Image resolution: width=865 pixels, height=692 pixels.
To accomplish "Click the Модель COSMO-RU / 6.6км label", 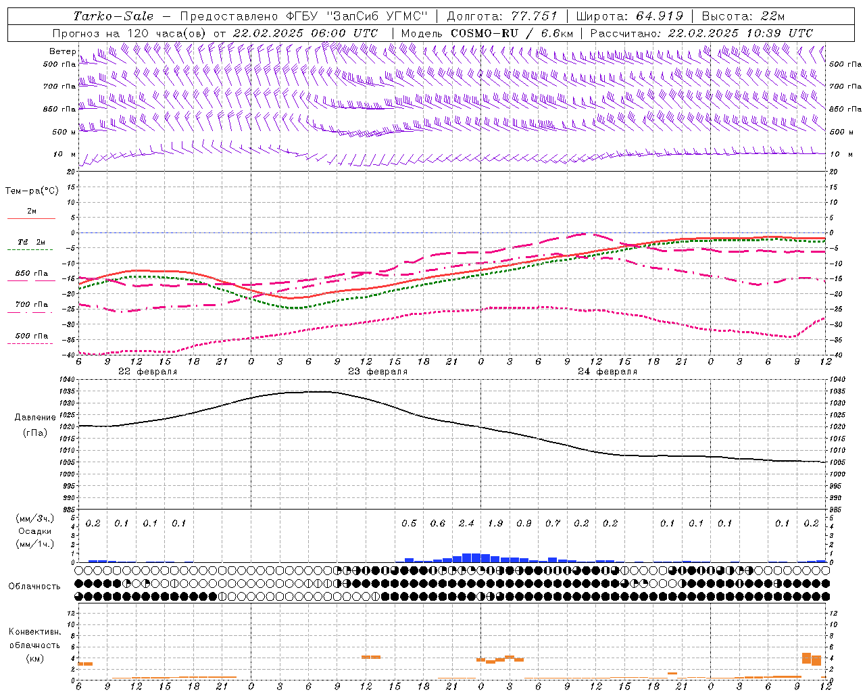I will click(487, 33).
